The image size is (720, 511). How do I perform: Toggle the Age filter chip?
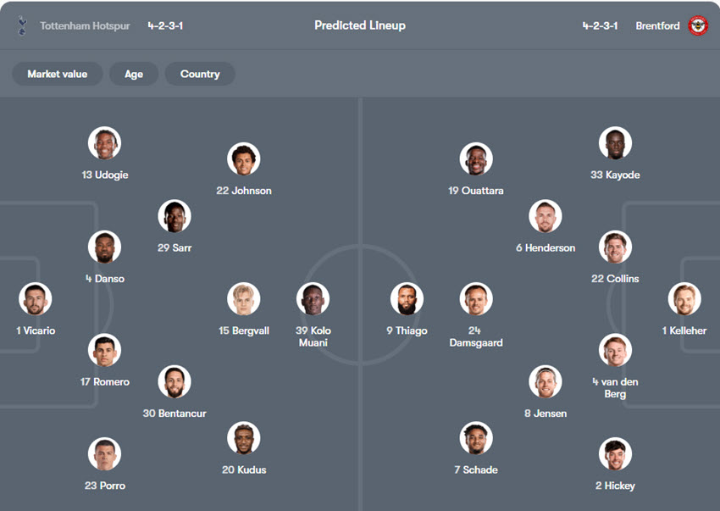click(134, 74)
